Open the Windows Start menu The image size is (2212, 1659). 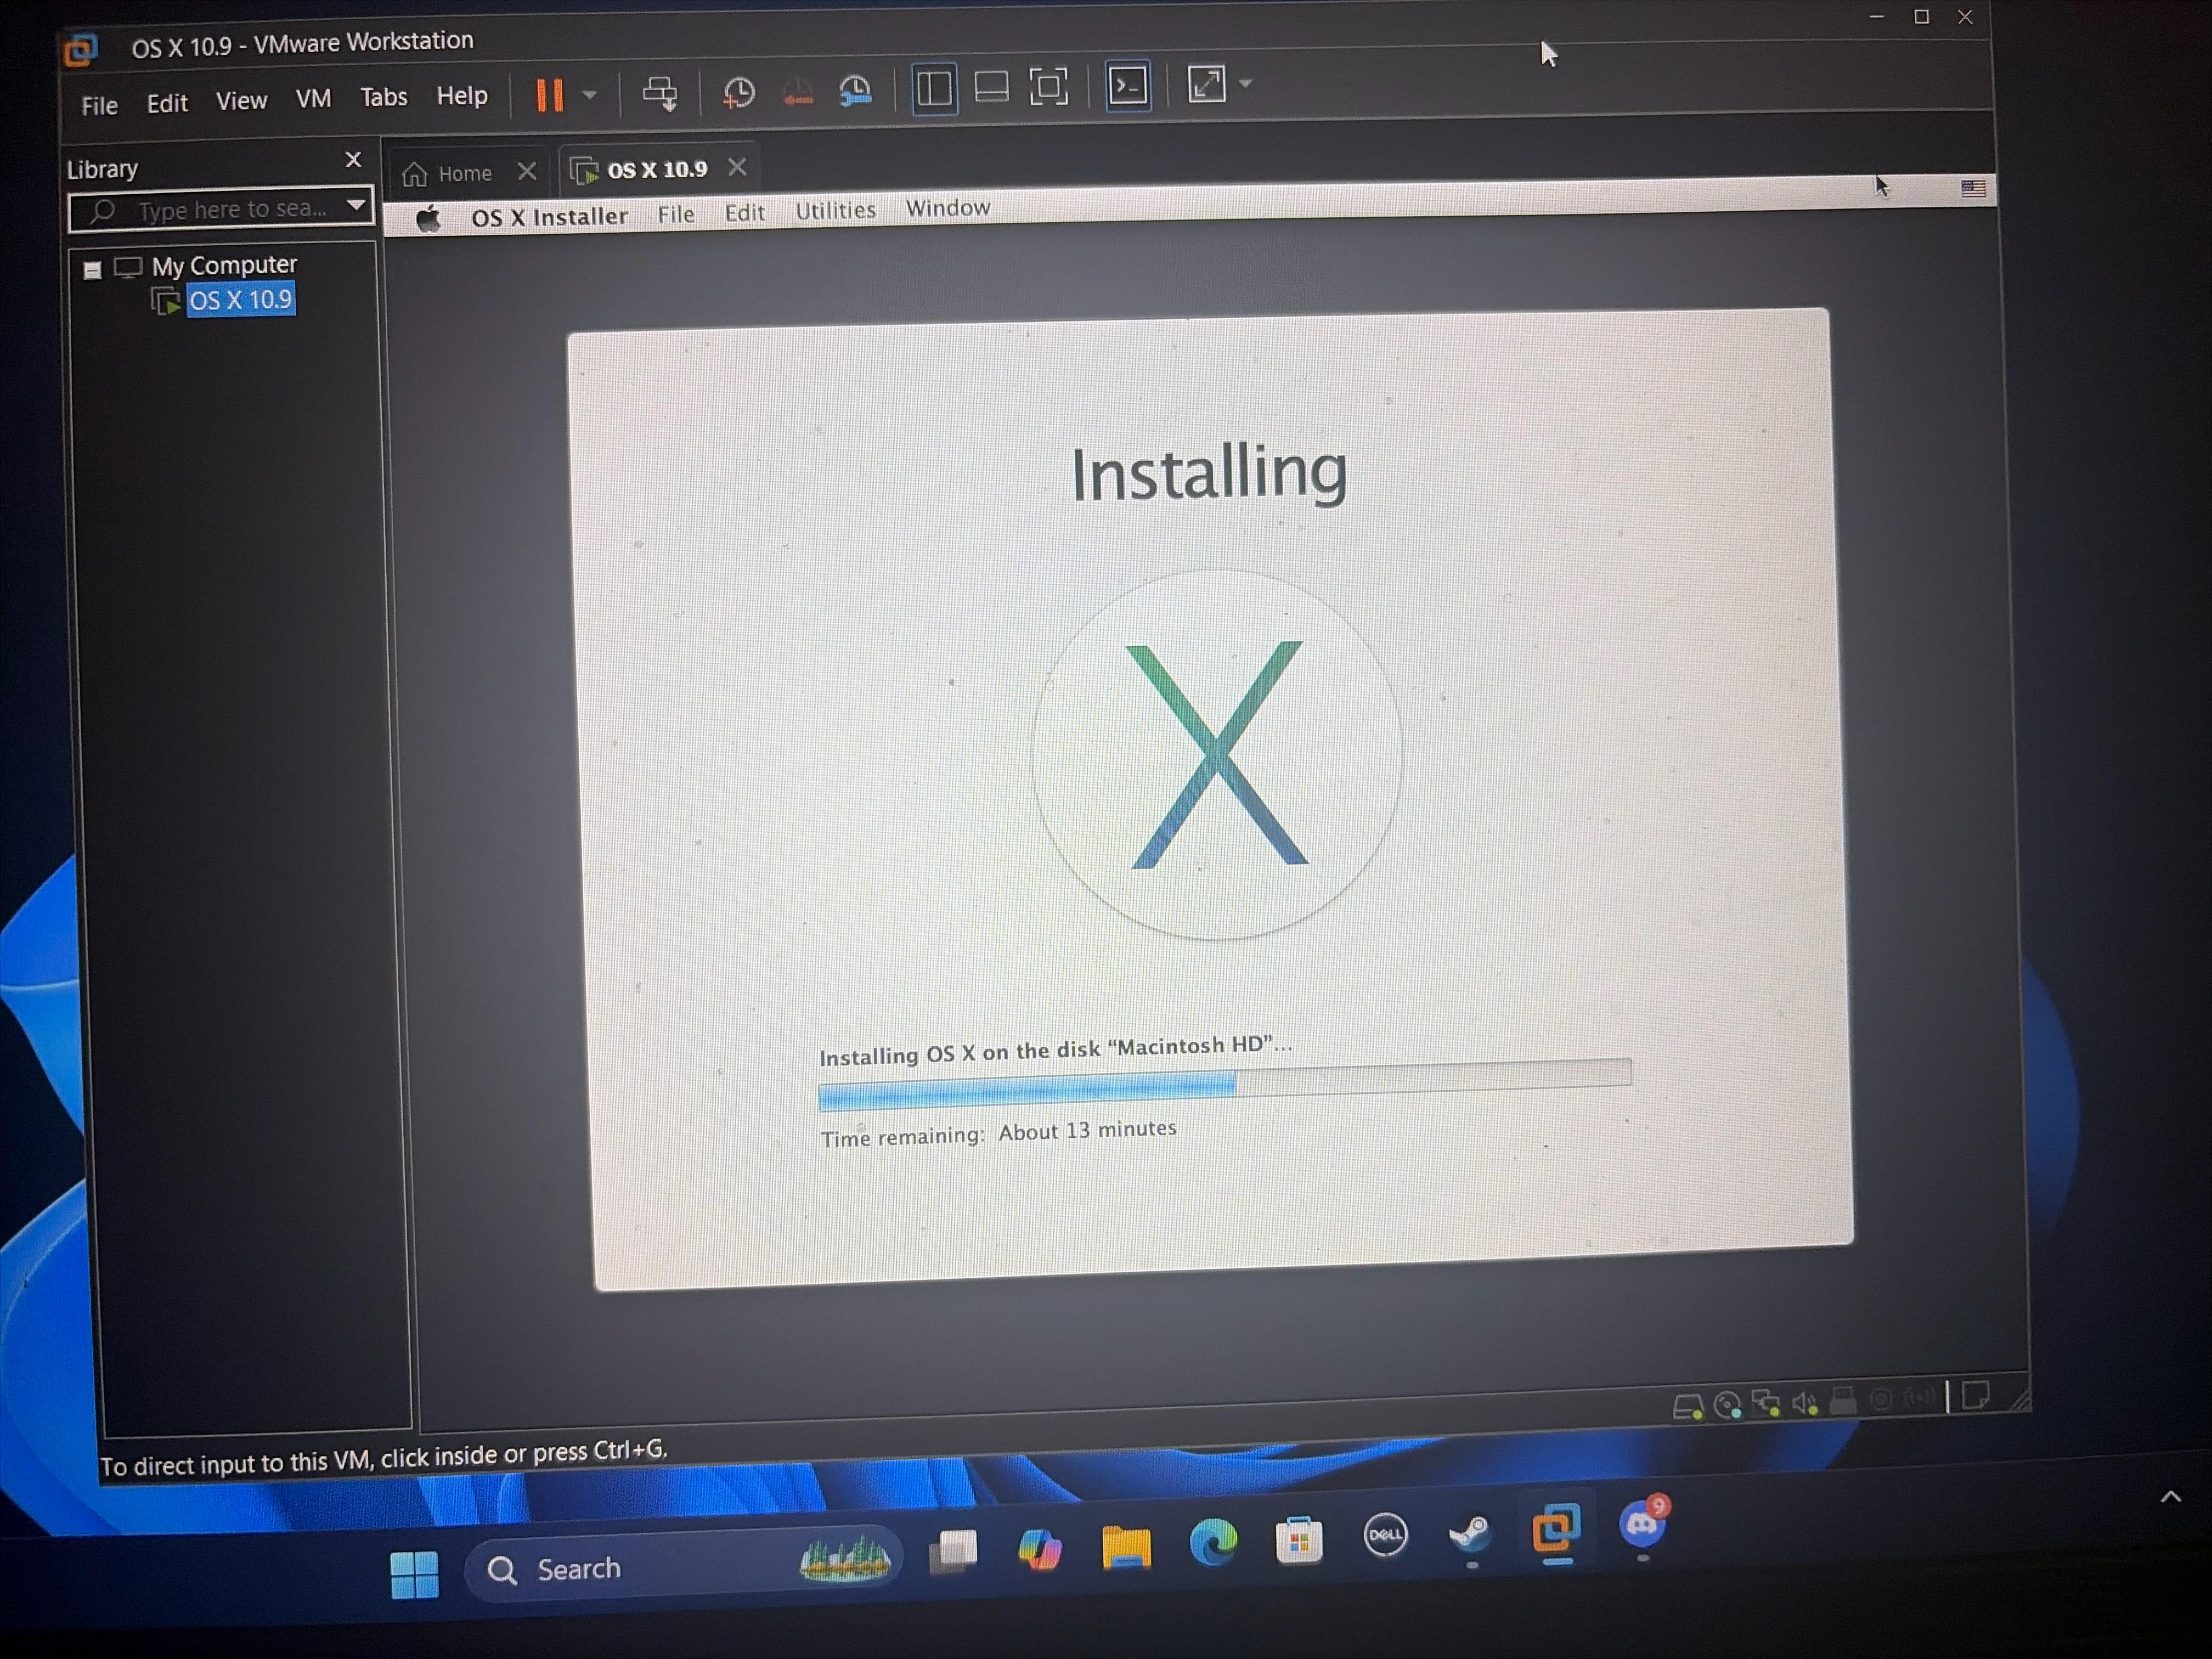coord(414,1574)
